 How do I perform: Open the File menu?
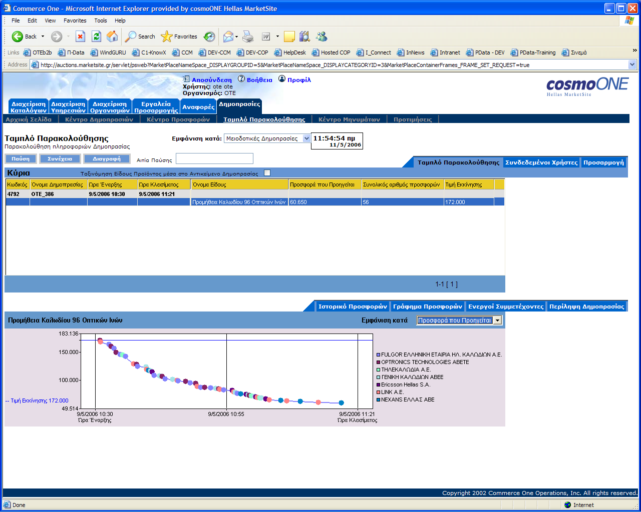tap(16, 20)
